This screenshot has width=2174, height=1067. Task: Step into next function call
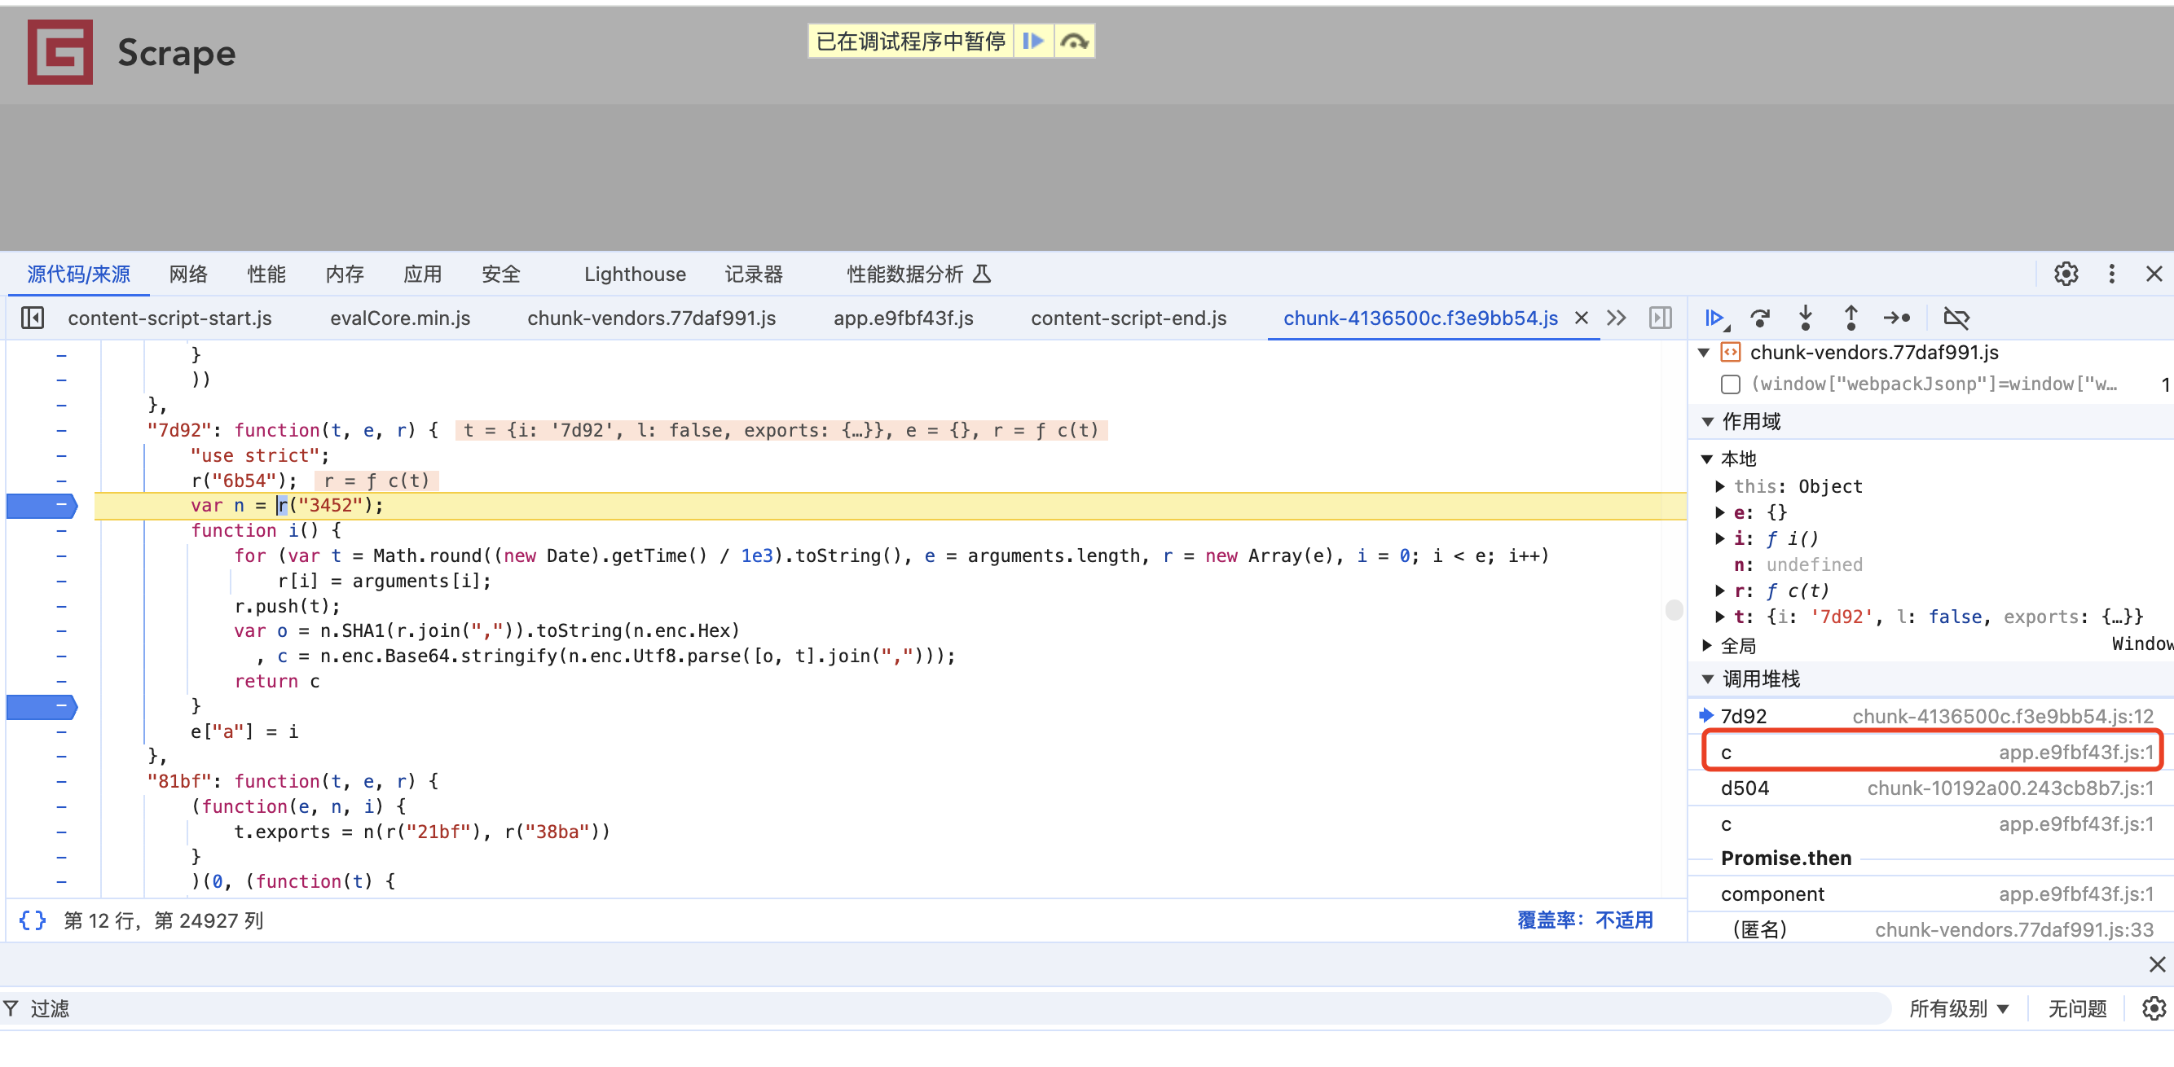click(x=1805, y=318)
